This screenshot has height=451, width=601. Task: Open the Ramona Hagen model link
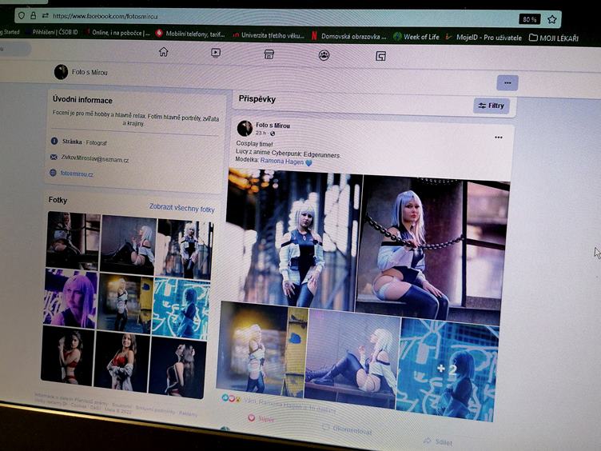282,162
